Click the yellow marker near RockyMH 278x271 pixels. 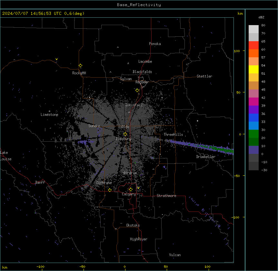point(81,66)
